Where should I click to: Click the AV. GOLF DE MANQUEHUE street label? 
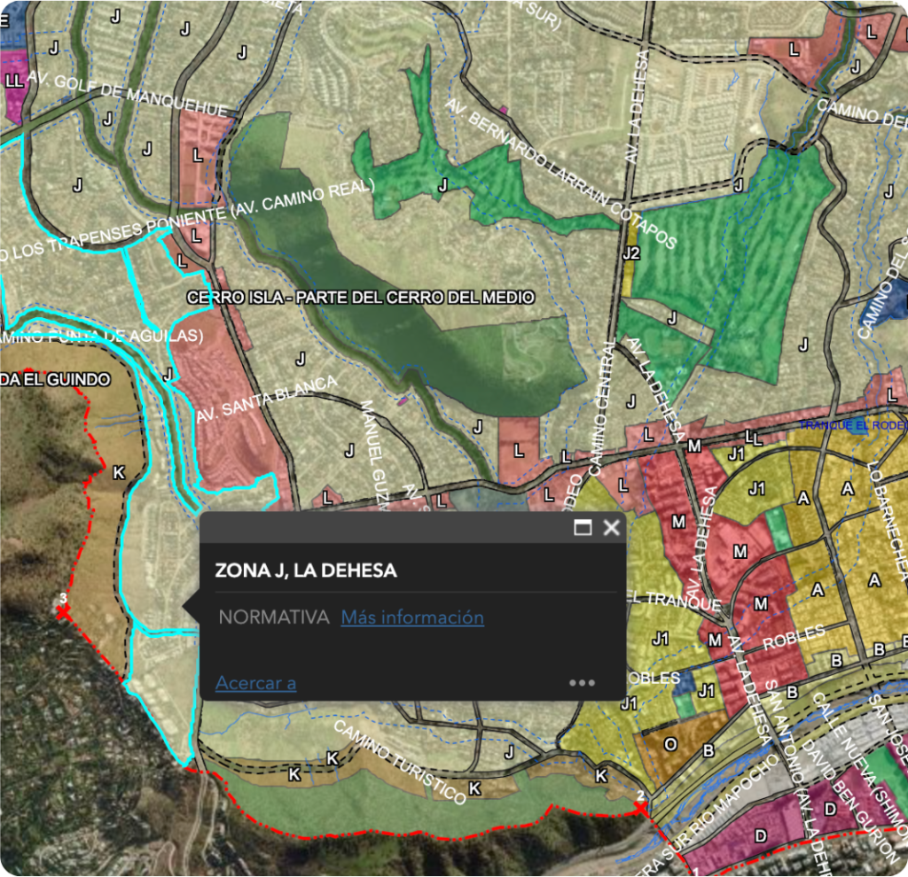click(x=128, y=92)
